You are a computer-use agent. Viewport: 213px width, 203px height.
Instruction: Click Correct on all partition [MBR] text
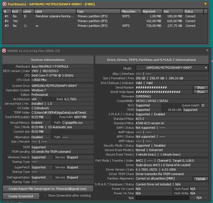[x=155, y=179]
